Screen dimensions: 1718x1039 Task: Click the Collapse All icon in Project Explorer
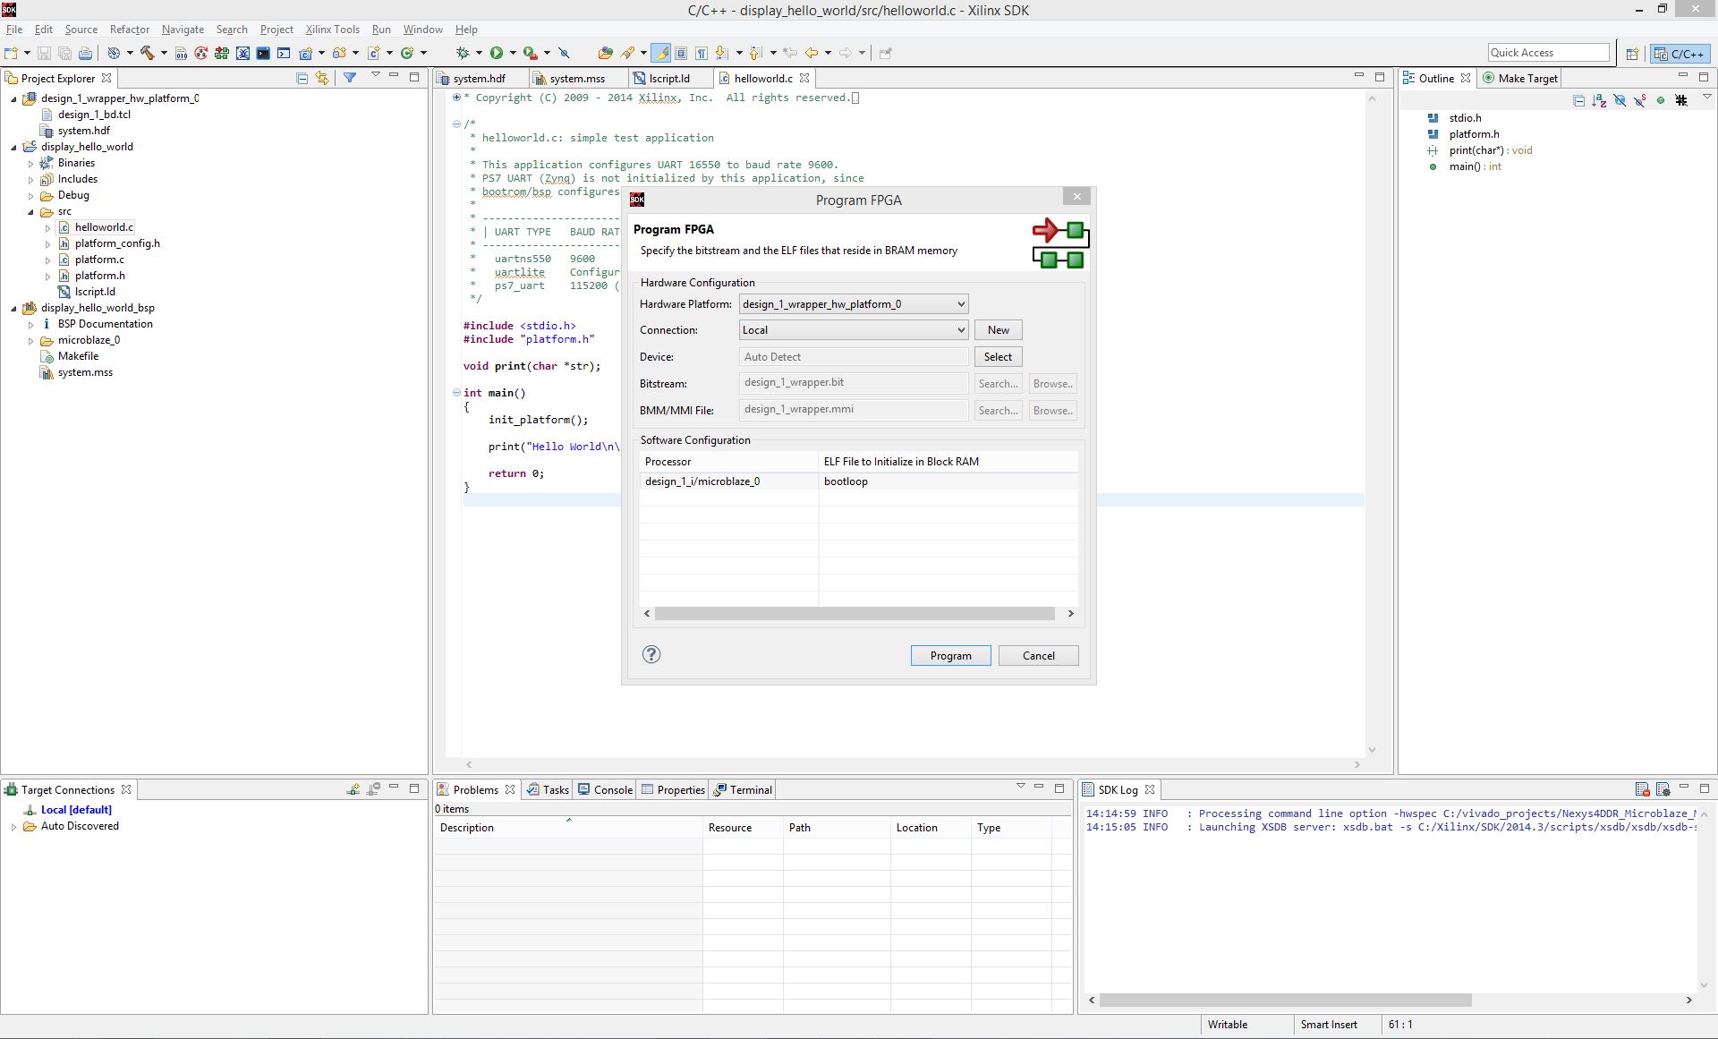pyautogui.click(x=302, y=78)
